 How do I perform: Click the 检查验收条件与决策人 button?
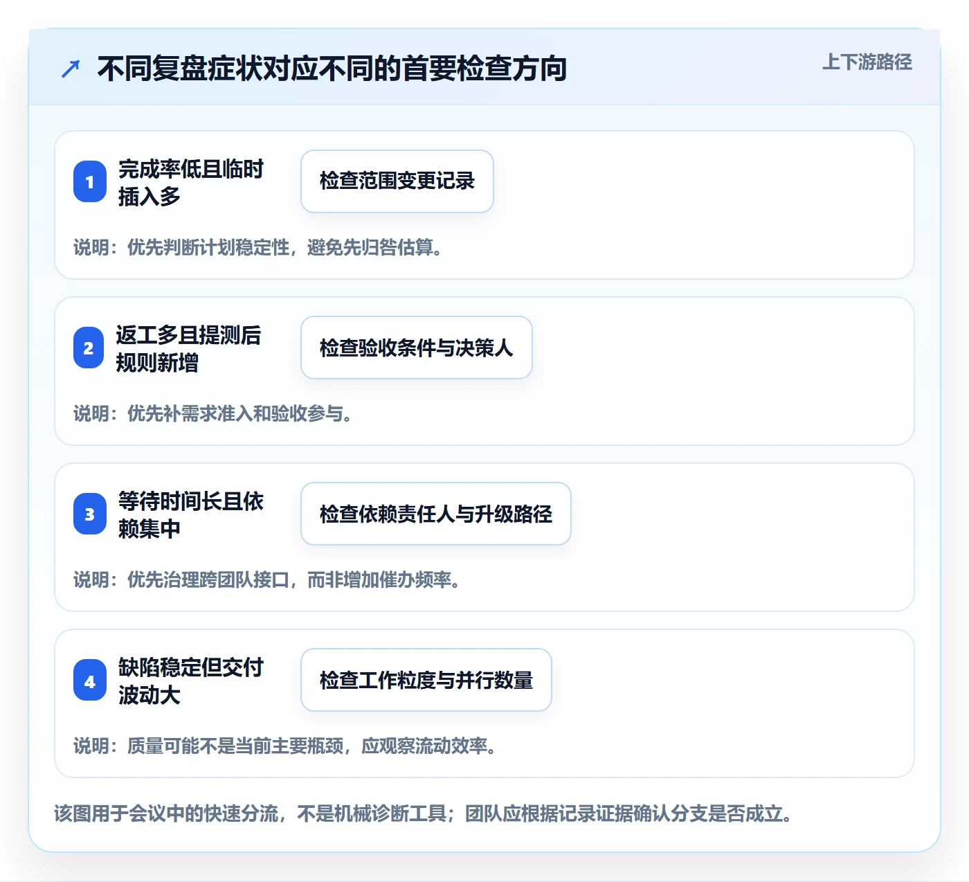coord(417,348)
